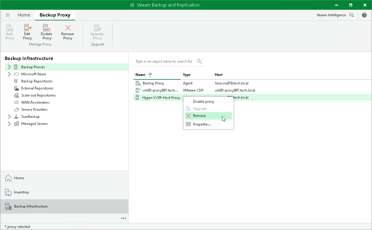Click the Service Providers icon

tap(17, 110)
